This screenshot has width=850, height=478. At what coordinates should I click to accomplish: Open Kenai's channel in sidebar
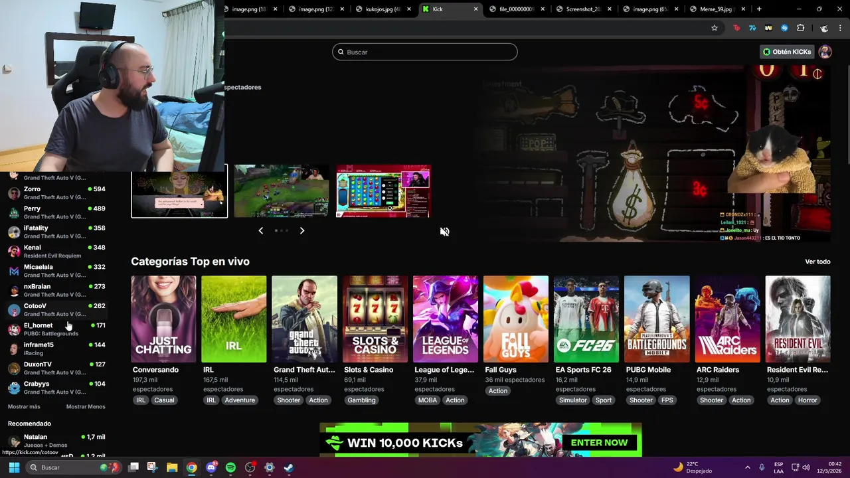(x=56, y=251)
